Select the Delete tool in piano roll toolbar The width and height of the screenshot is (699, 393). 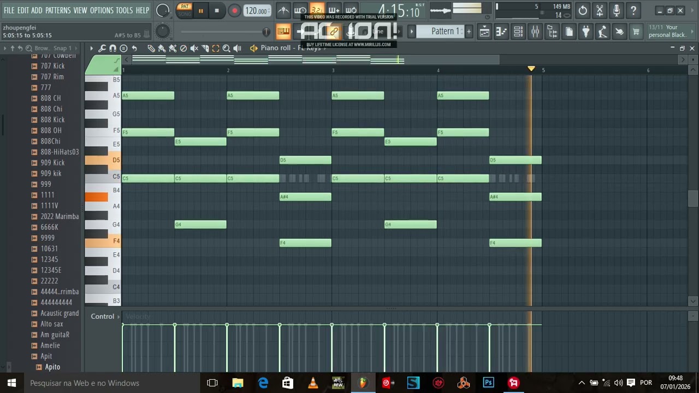pyautogui.click(x=183, y=48)
